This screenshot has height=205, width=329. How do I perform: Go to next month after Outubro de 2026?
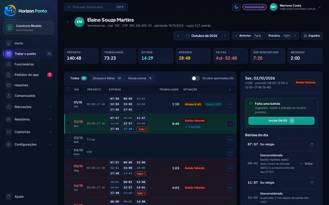225,36
